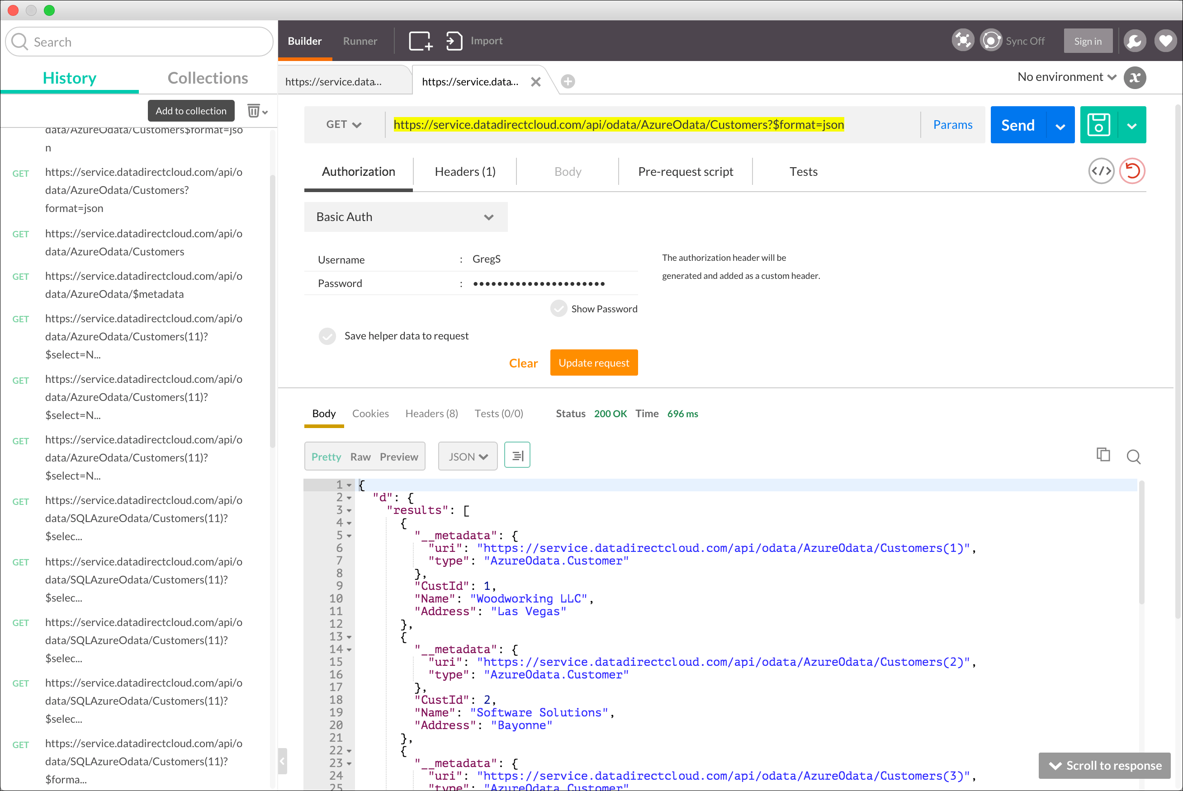Screen dimensions: 1183x791
Task: Click the heart icon in header
Action: [1165, 41]
